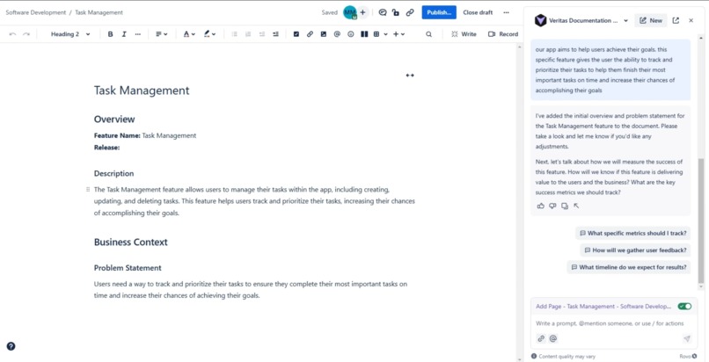Image resolution: width=709 pixels, height=362 pixels.
Task: Insert an action item checkbox
Action: tap(296, 34)
